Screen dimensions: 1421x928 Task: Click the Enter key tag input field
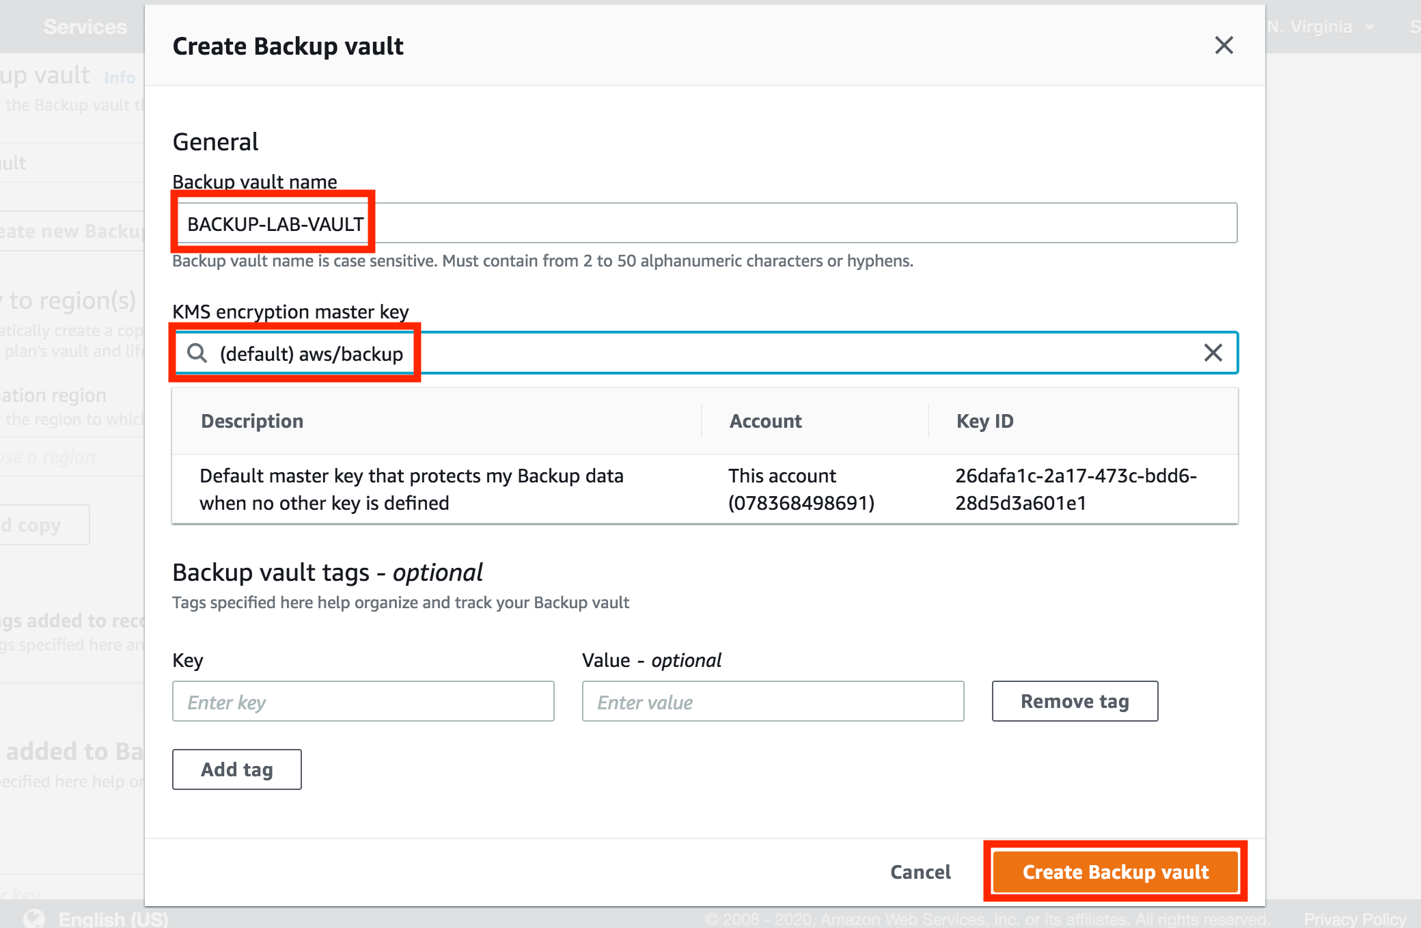363,701
